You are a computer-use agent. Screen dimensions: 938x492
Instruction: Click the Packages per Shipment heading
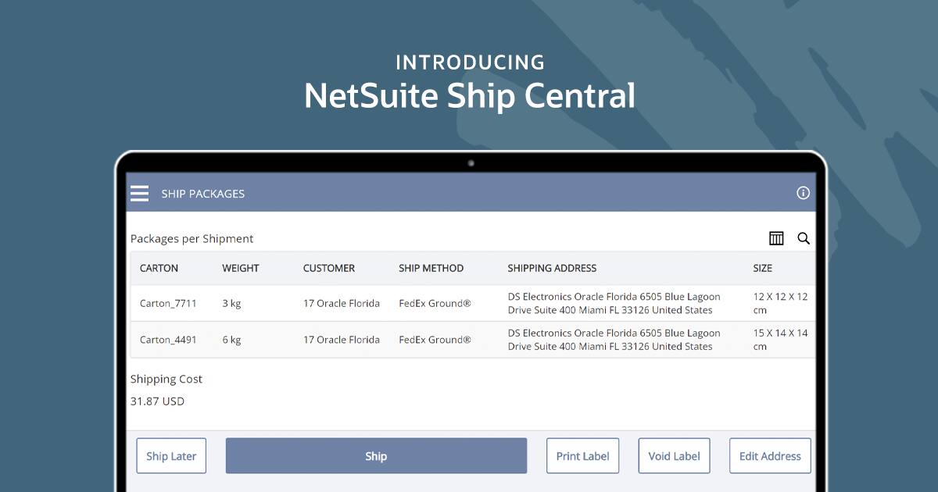(192, 239)
